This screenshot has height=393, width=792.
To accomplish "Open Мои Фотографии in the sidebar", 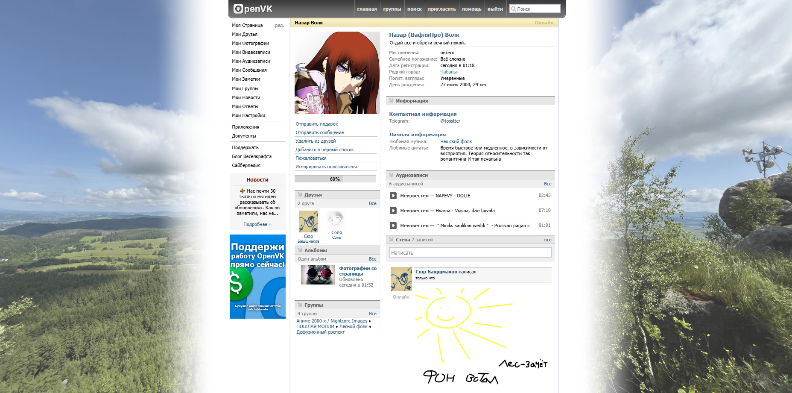I will 250,43.
